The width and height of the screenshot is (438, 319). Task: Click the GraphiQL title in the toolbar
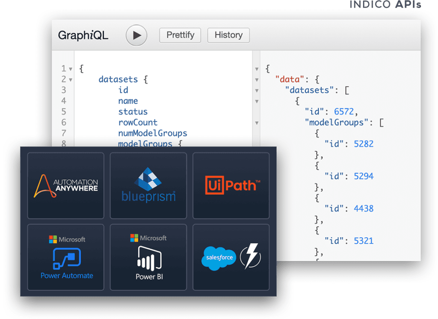[x=83, y=36]
